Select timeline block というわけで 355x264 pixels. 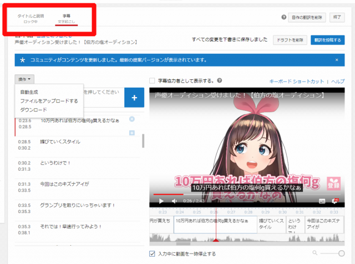click(x=295, y=225)
